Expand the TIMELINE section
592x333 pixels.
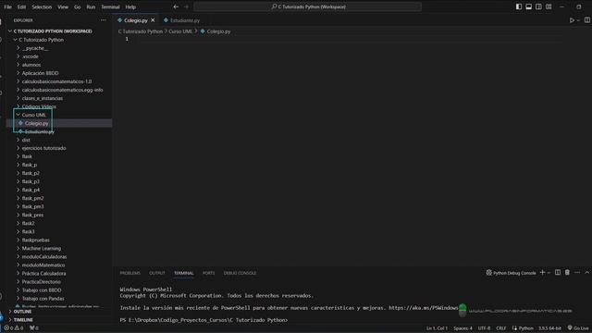point(23,320)
